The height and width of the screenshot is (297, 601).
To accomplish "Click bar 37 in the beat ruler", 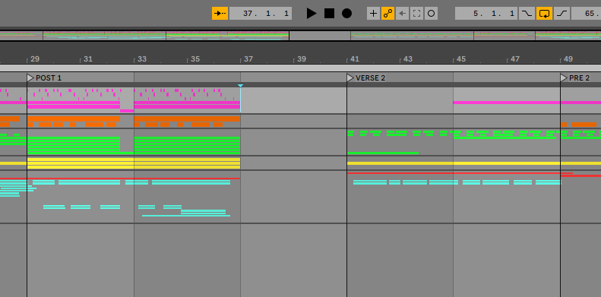I will click(248, 59).
